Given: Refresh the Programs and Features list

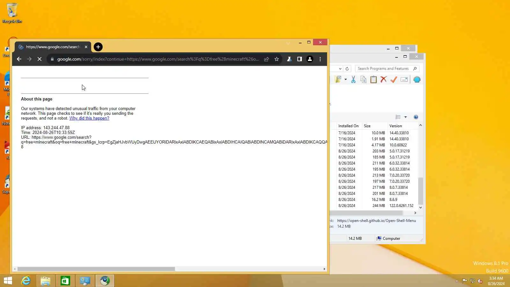Looking at the screenshot, I should pyautogui.click(x=347, y=69).
